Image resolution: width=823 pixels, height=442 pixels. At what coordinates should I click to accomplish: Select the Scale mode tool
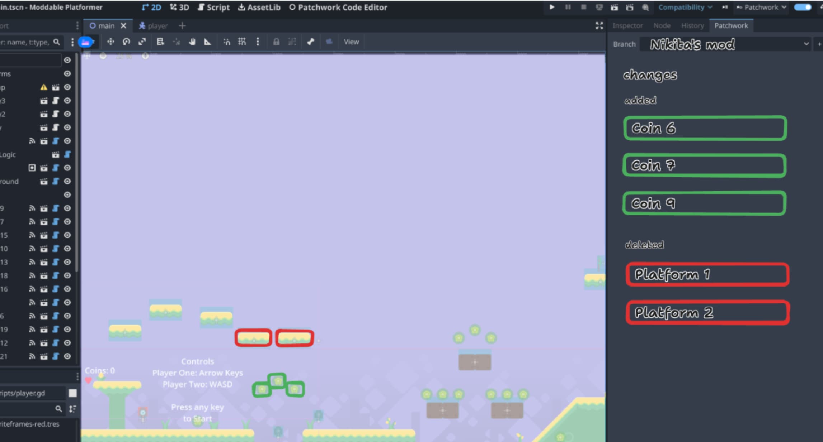pyautogui.click(x=142, y=42)
